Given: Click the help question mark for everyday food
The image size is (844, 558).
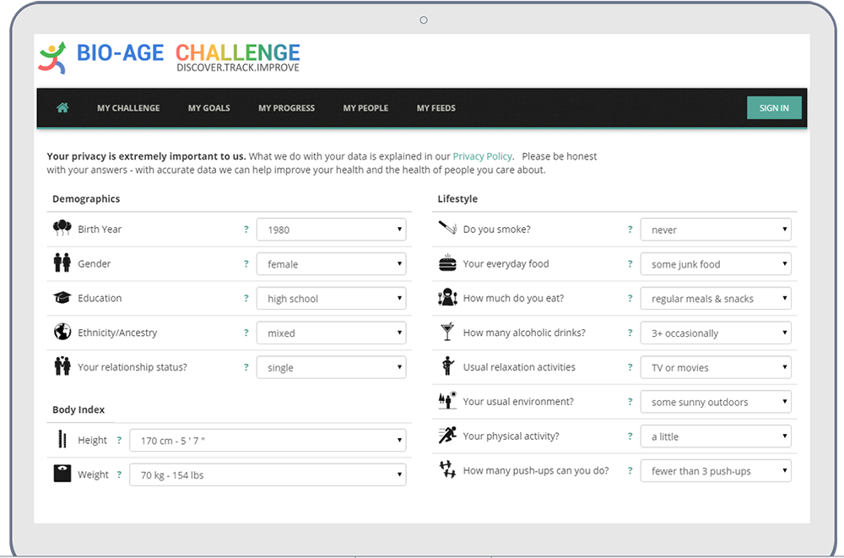Looking at the screenshot, I should (x=630, y=264).
